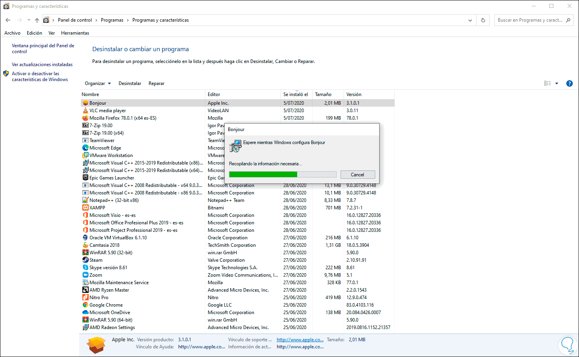Screen dimensions: 579x357
Task: Go back to previous page
Action: (8, 20)
